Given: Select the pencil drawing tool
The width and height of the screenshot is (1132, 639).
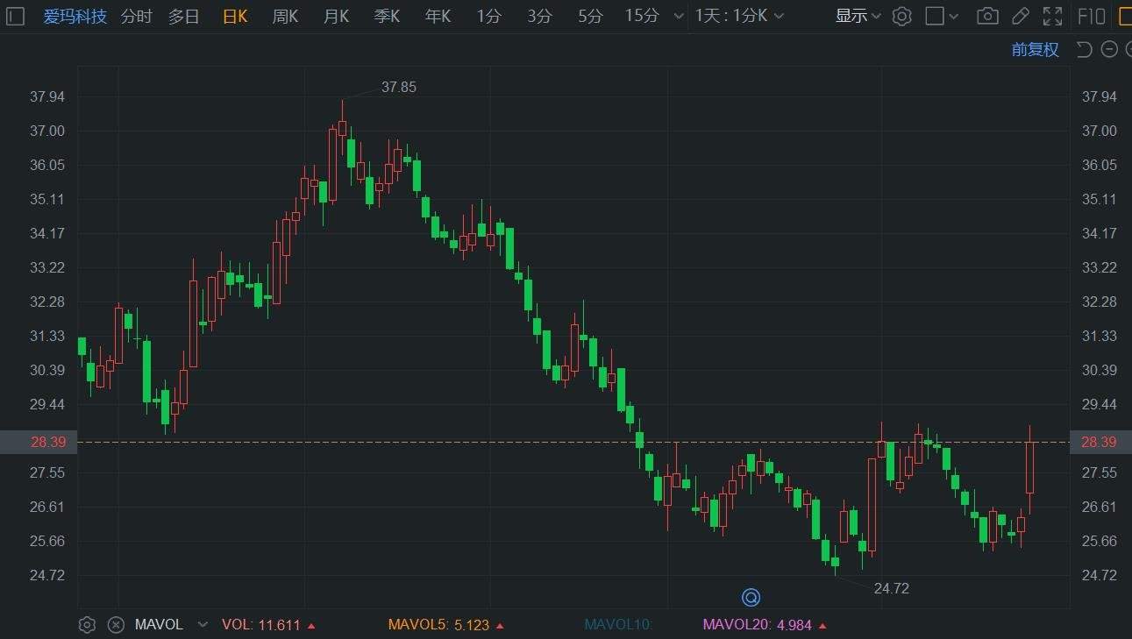Looking at the screenshot, I should (x=1020, y=16).
